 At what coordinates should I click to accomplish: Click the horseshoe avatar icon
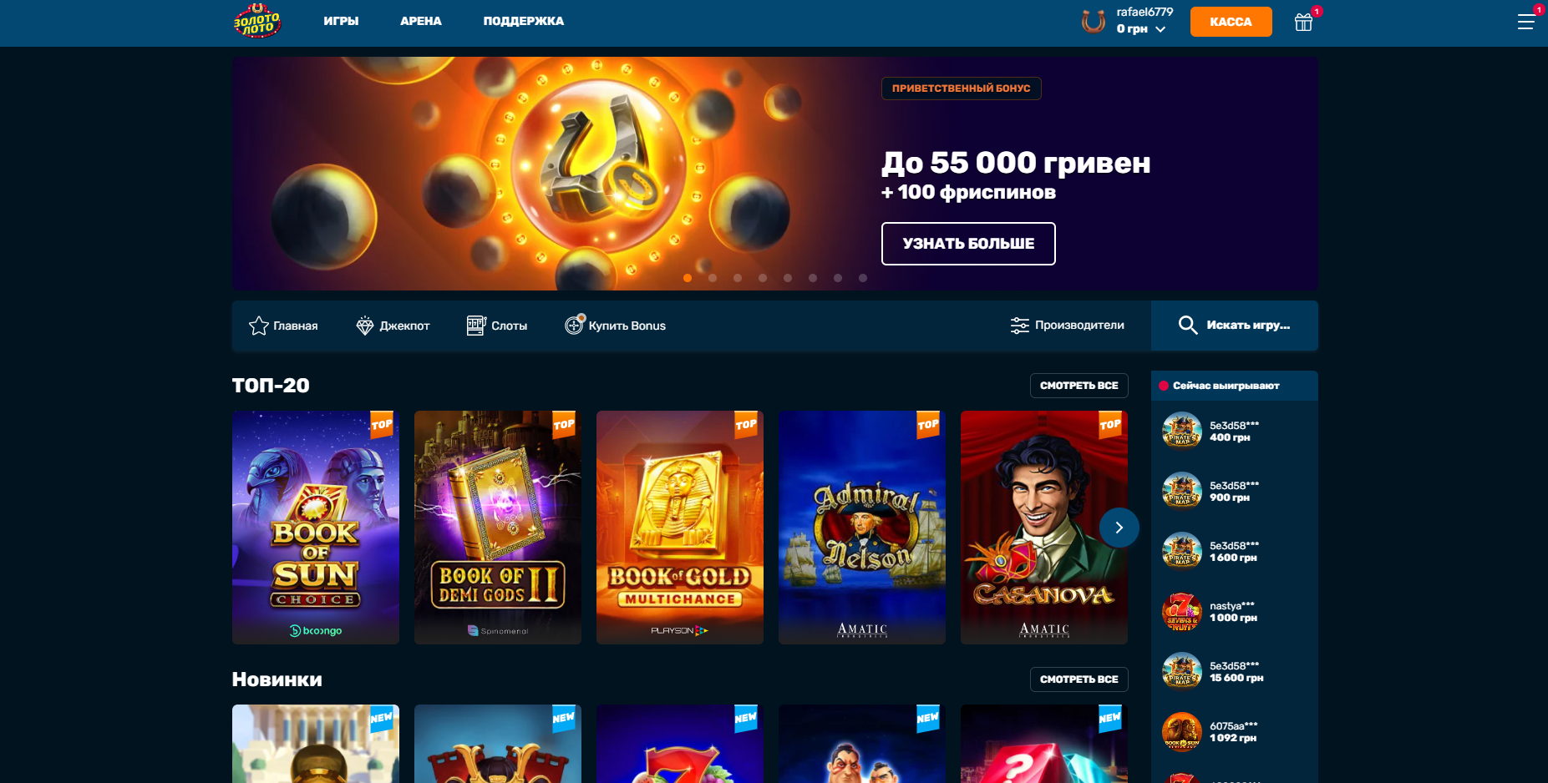[x=1093, y=21]
